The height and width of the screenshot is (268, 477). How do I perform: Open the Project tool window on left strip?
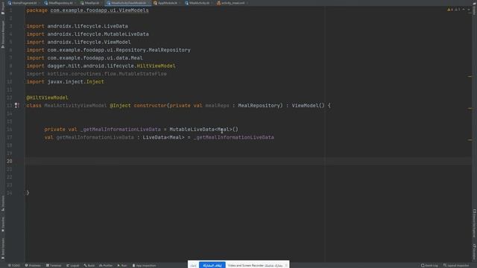pyautogui.click(x=3, y=8)
